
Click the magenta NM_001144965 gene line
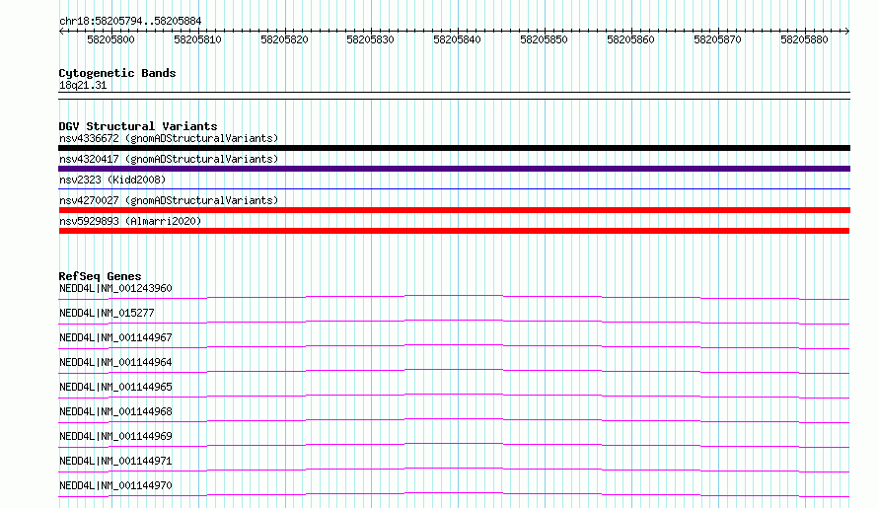[454, 394]
